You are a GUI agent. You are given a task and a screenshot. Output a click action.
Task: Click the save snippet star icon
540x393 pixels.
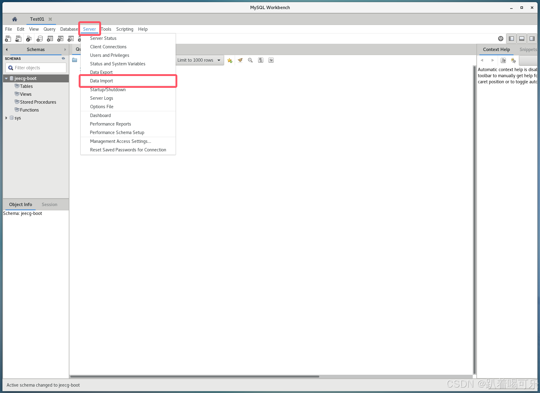[230, 60]
